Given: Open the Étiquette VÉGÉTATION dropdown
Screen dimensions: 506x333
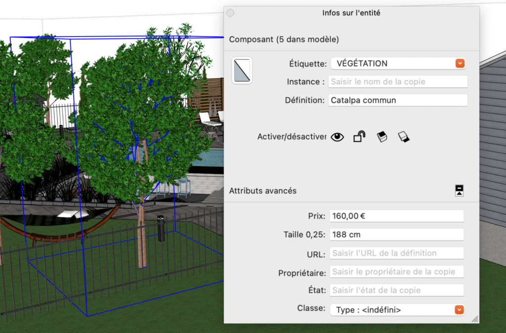Looking at the screenshot, I should tap(398, 63).
